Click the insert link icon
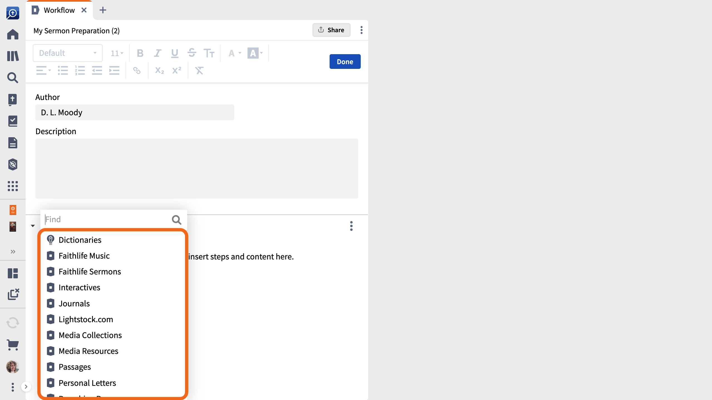The height and width of the screenshot is (400, 712). [x=137, y=71]
